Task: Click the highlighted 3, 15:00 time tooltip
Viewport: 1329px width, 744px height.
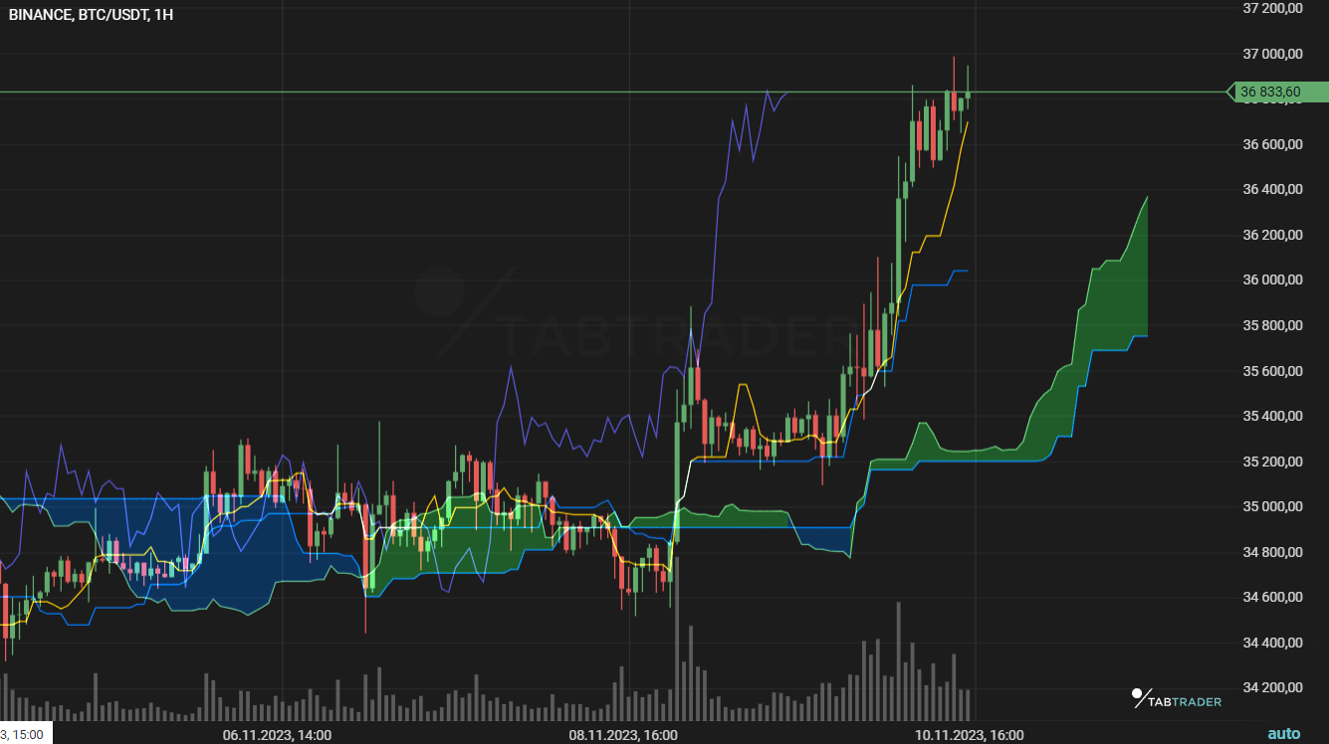Action: (x=25, y=734)
